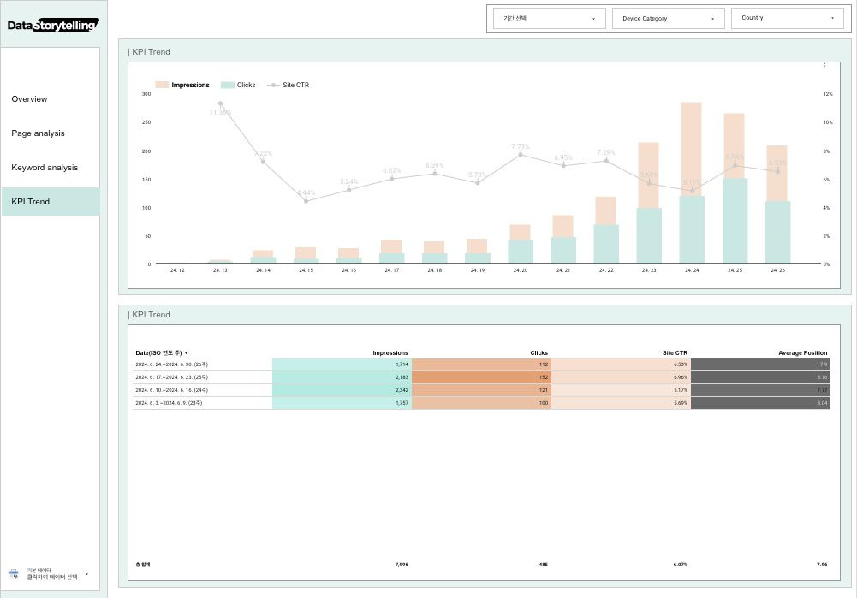857x598 pixels.
Task: Click Clicks value 112 cell
Action: [481, 364]
